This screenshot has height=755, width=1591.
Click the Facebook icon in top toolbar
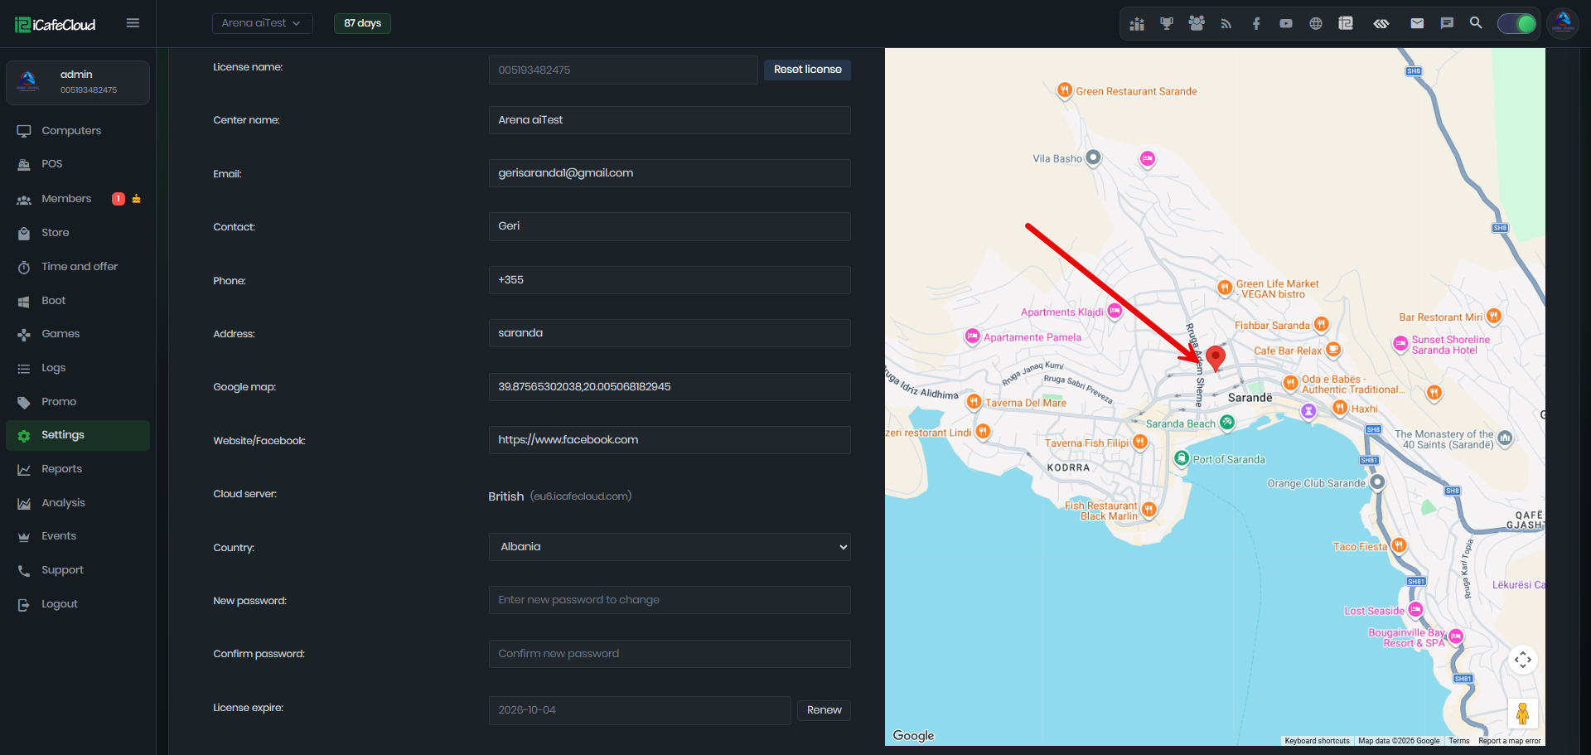[1256, 23]
